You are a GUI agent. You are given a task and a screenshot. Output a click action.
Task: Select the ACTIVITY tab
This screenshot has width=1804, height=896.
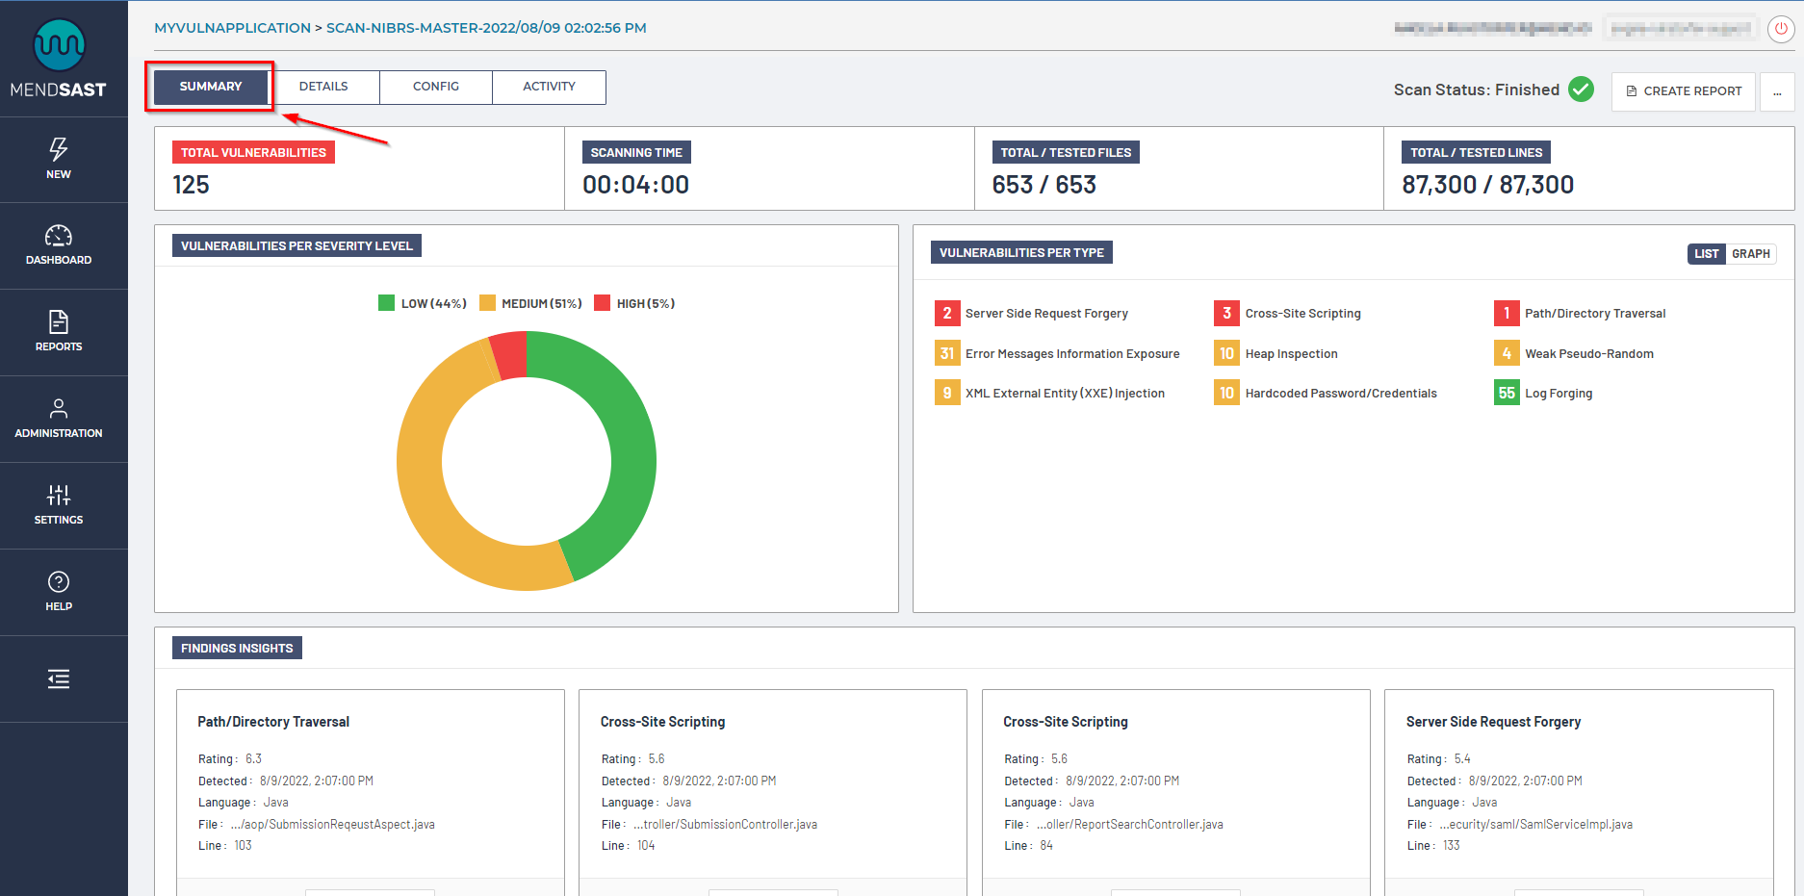pyautogui.click(x=549, y=87)
